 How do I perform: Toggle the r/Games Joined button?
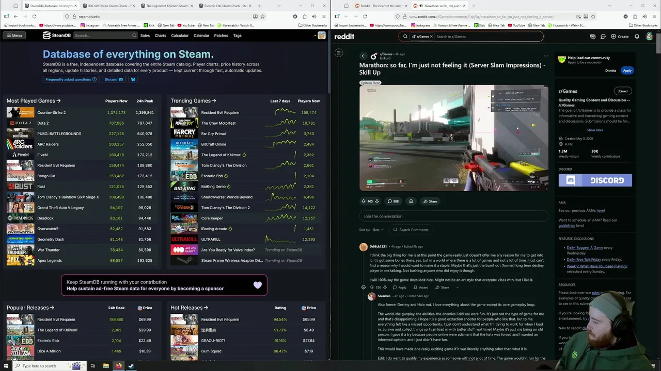[623, 91]
